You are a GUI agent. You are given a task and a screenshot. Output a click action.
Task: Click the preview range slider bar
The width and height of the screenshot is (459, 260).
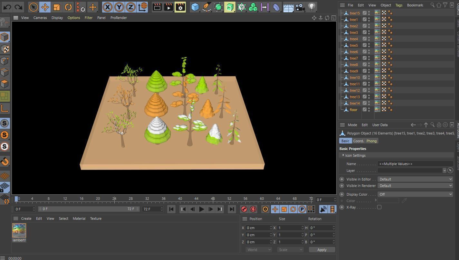[89, 209]
